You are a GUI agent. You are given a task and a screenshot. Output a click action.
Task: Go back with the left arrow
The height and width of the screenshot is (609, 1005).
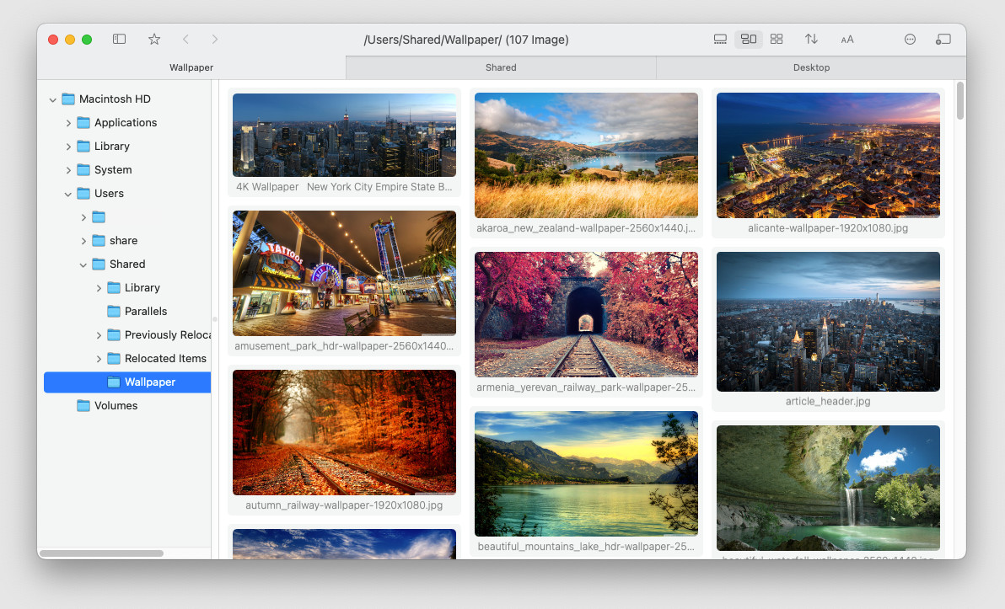185,39
